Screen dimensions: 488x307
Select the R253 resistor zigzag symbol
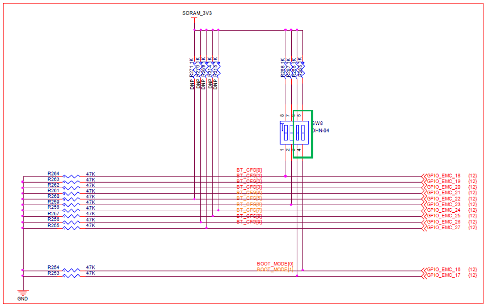coord(71,276)
